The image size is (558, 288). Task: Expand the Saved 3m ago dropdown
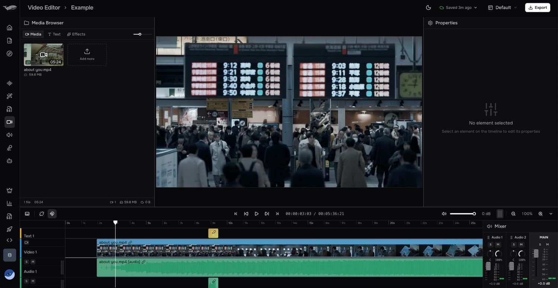pyautogui.click(x=458, y=7)
